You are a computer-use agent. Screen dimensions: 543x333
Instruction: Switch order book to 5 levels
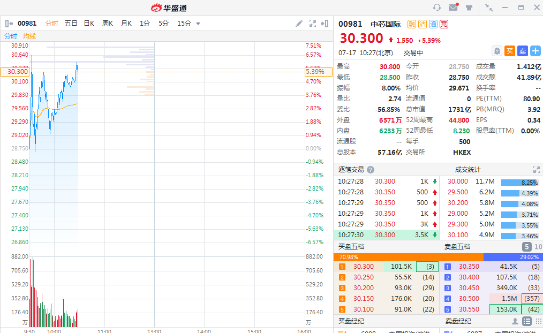coord(526,247)
